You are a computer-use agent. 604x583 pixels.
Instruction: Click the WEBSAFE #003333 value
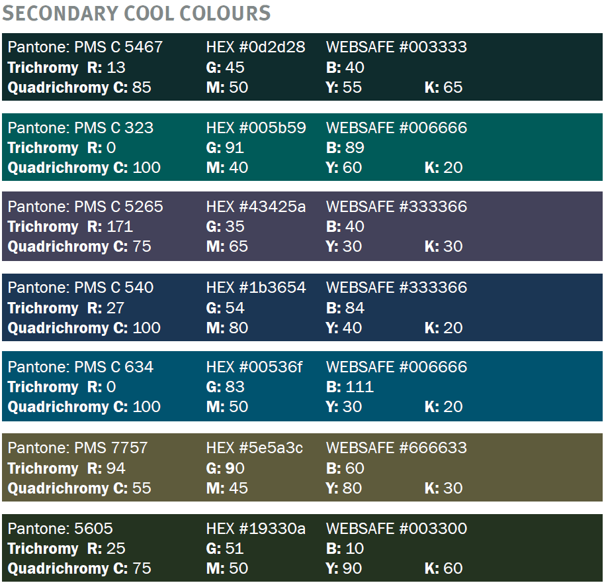[396, 47]
